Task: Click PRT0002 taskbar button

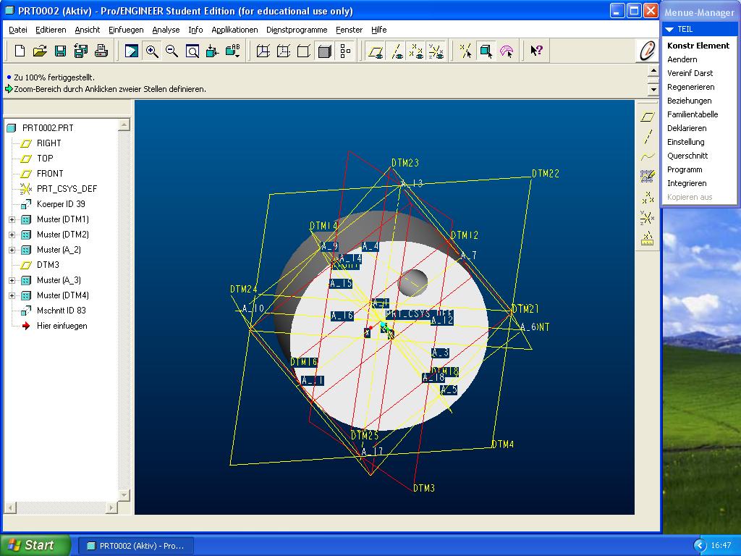Action: tap(136, 546)
